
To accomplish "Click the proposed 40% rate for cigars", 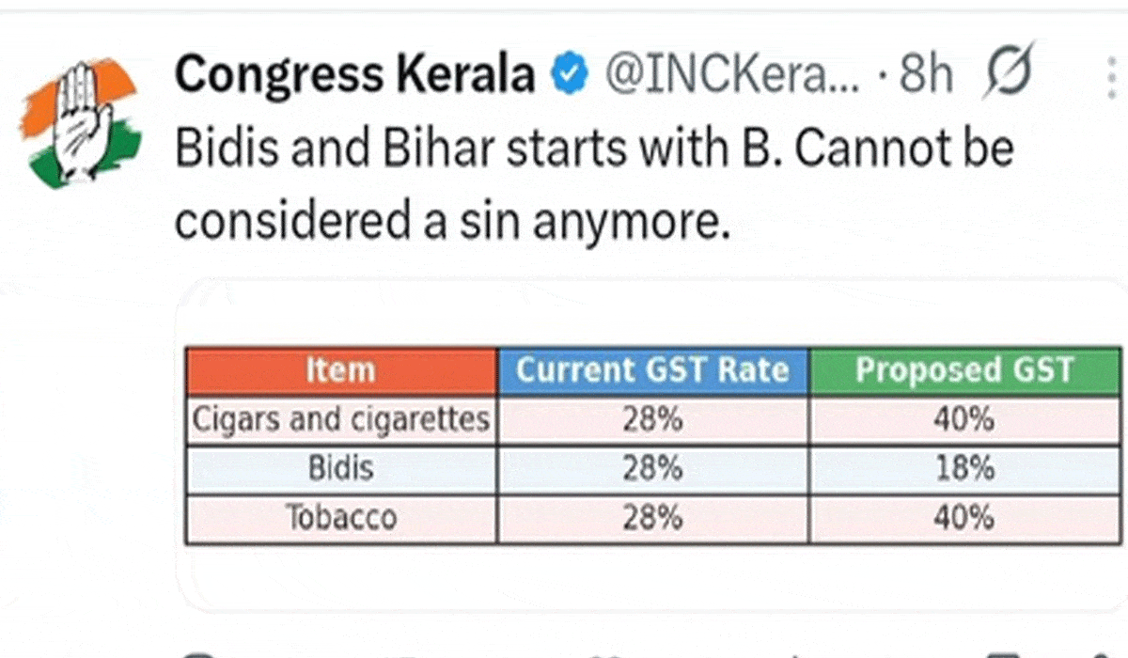I will click(963, 419).
